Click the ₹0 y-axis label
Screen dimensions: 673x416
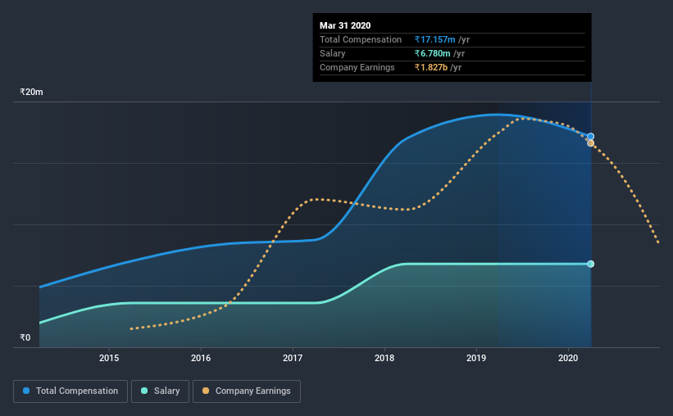[25, 337]
